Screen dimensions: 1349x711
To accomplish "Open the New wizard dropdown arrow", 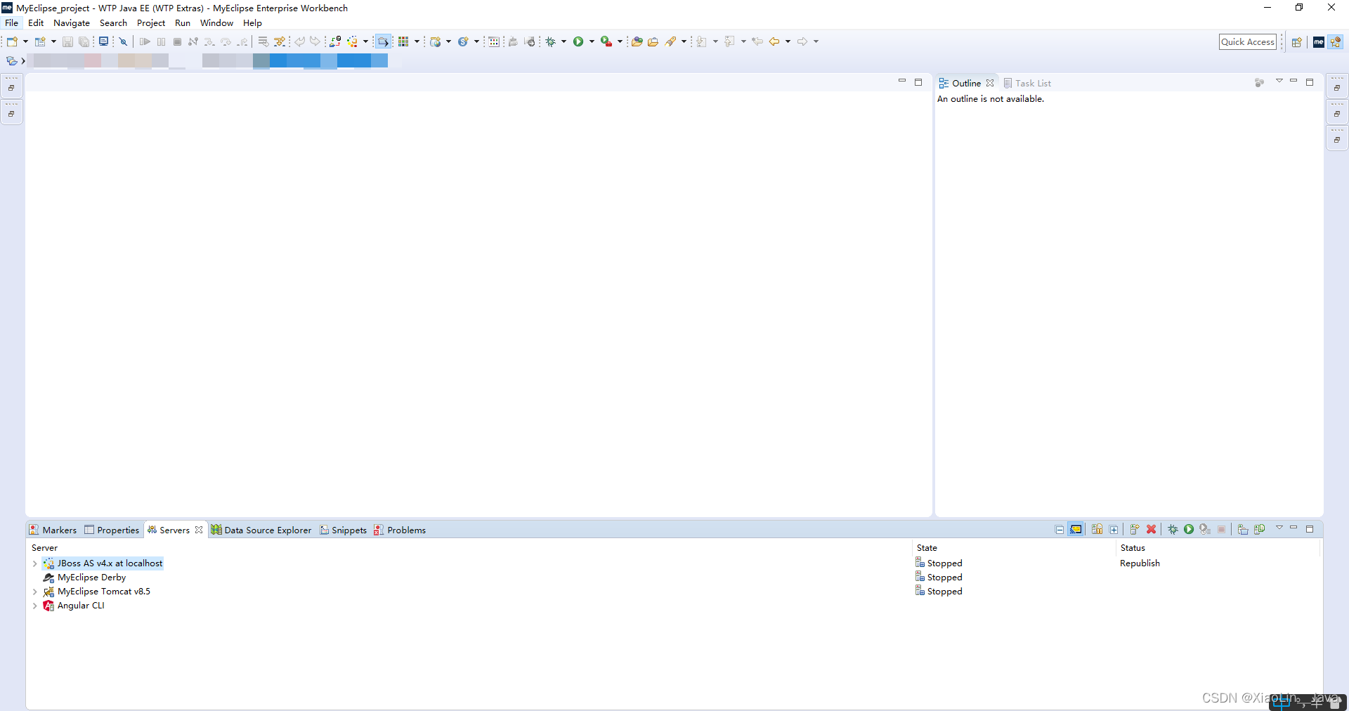I will [x=25, y=41].
